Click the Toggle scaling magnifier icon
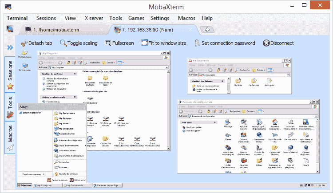333x193 pixels. tap(63, 43)
